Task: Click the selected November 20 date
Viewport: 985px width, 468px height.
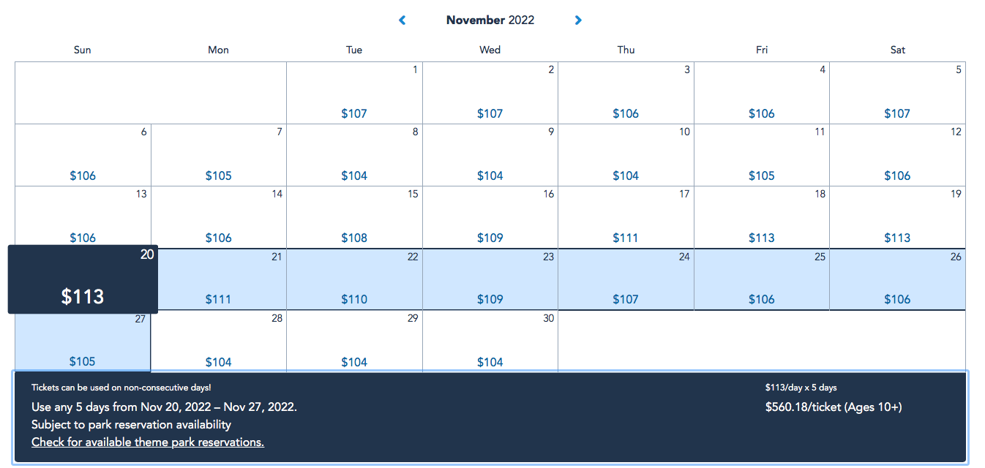Action: tap(83, 279)
